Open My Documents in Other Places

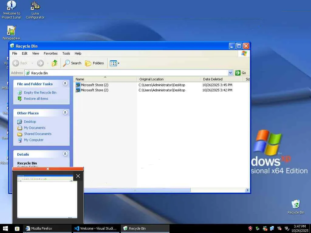pos(35,128)
